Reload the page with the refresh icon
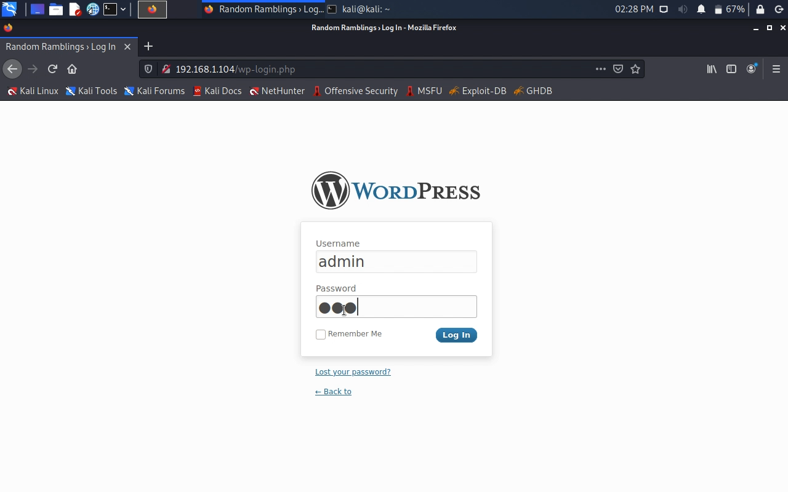This screenshot has width=788, height=492. click(x=52, y=69)
